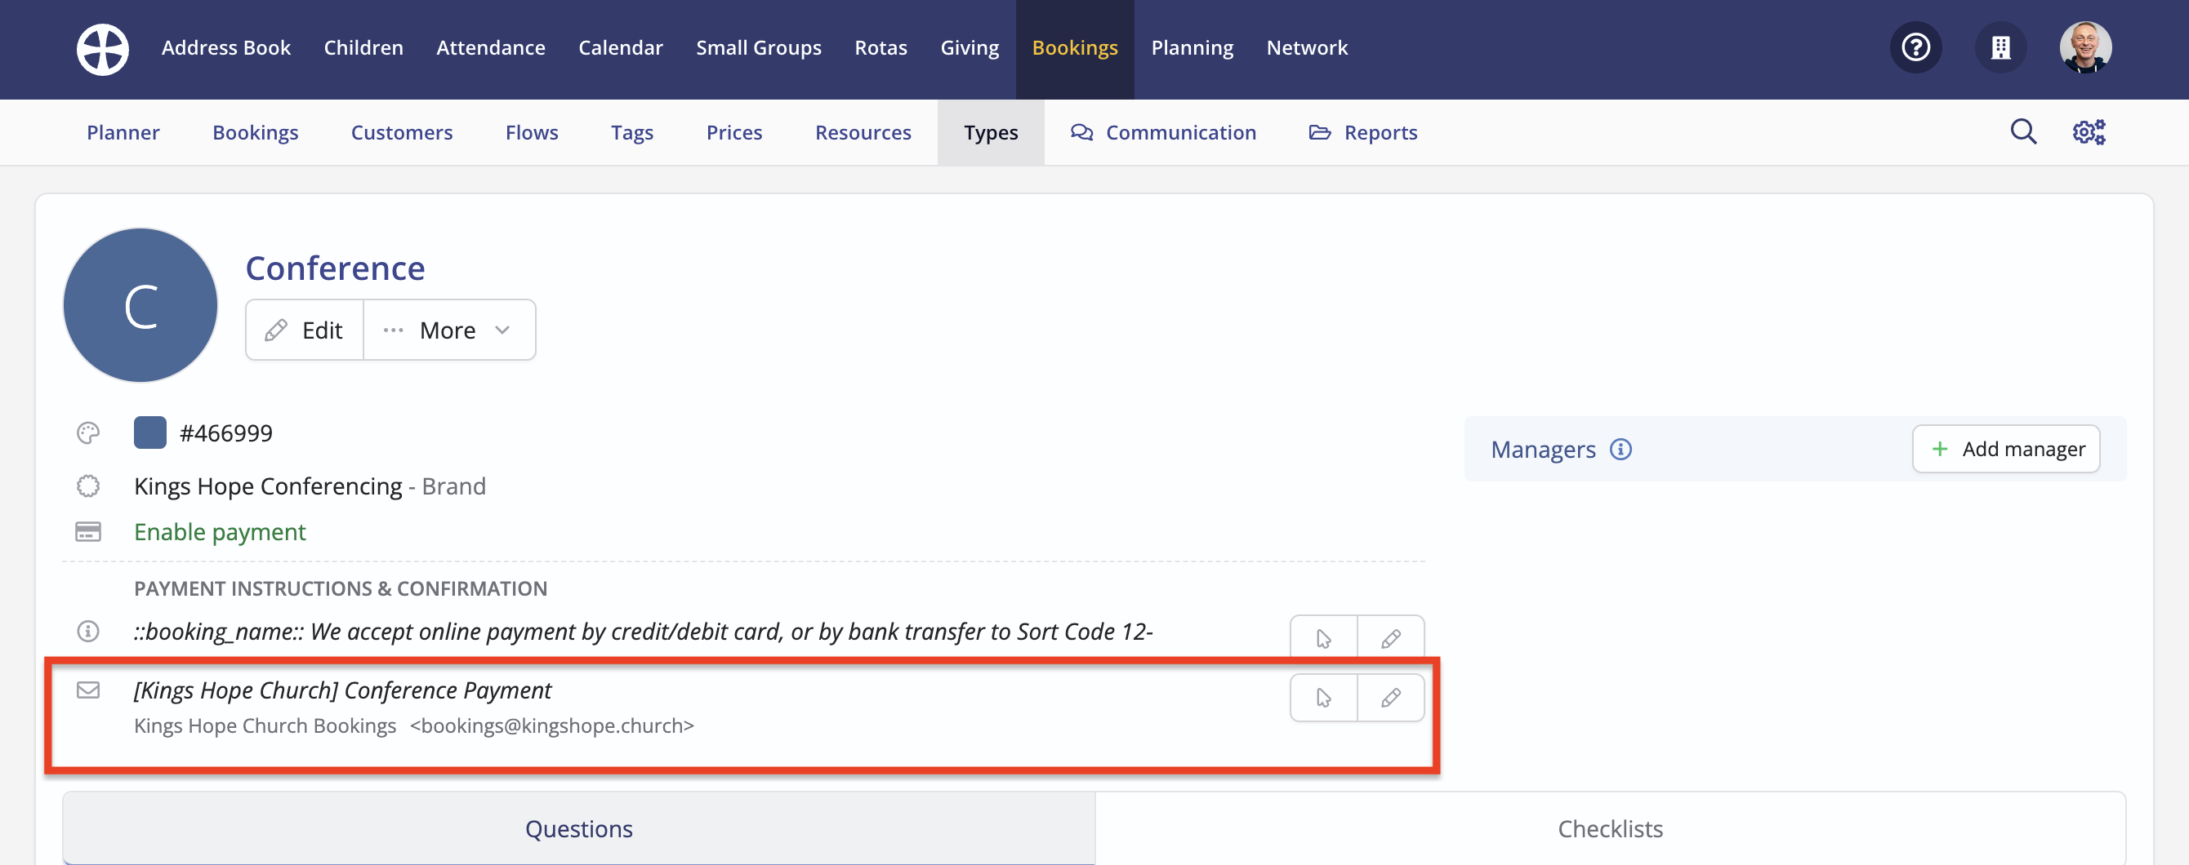
Task: Click the bookings@kingshope.church sender line
Action: [x=414, y=725]
